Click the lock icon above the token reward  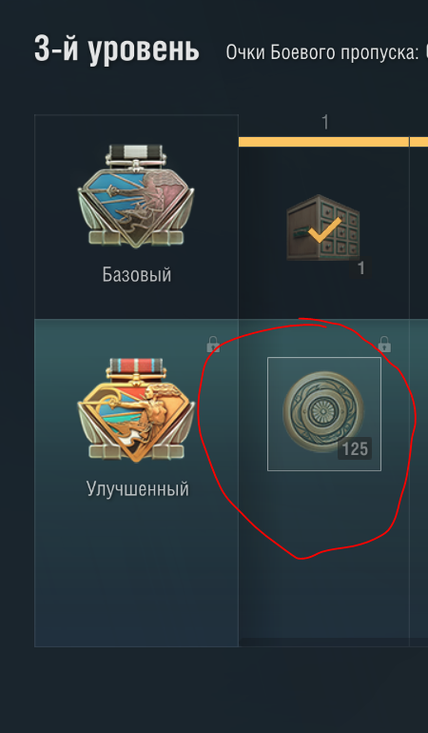coord(384,344)
